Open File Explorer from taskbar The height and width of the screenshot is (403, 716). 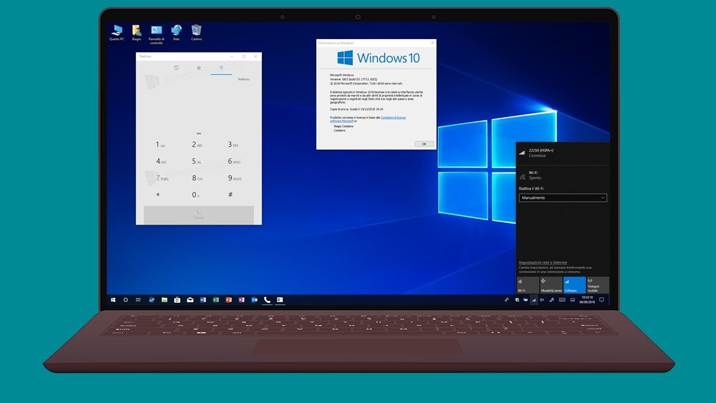click(164, 300)
